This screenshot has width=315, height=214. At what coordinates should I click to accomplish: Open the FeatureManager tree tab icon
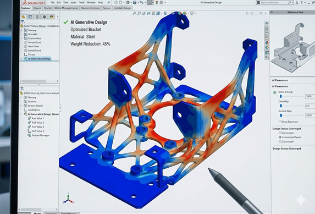click(x=23, y=17)
